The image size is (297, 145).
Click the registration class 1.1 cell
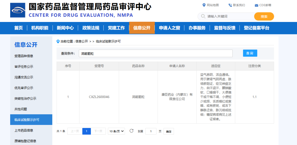[254, 97]
